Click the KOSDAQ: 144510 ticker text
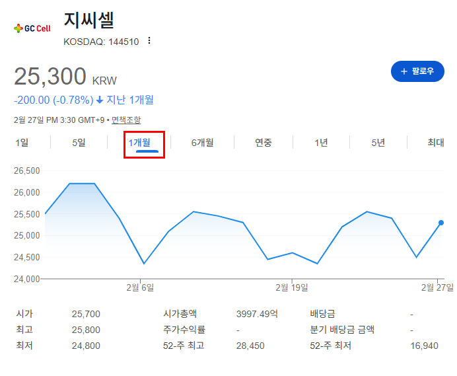Screen dimensions: 457x376 pyautogui.click(x=101, y=42)
